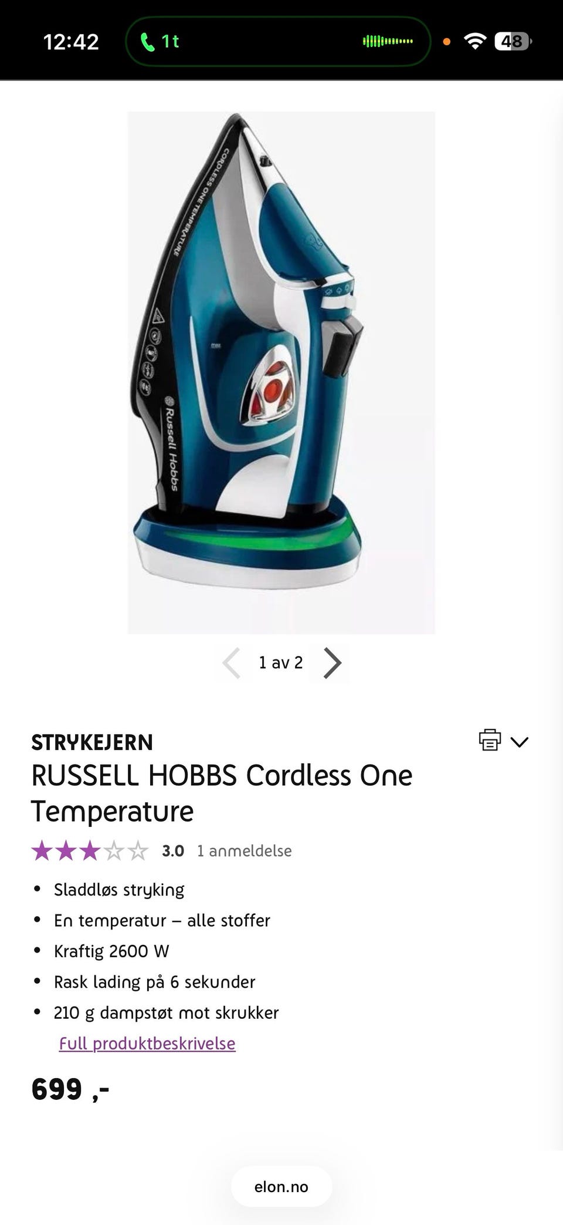Open the 1 anmeldelse reviews link
This screenshot has width=563, height=1225.
coord(244,850)
